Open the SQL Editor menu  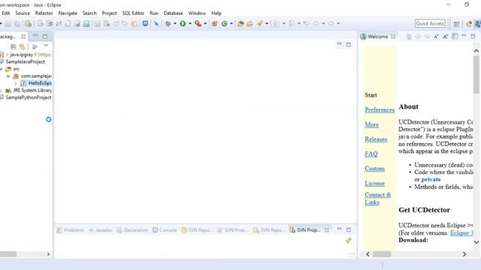133,13
